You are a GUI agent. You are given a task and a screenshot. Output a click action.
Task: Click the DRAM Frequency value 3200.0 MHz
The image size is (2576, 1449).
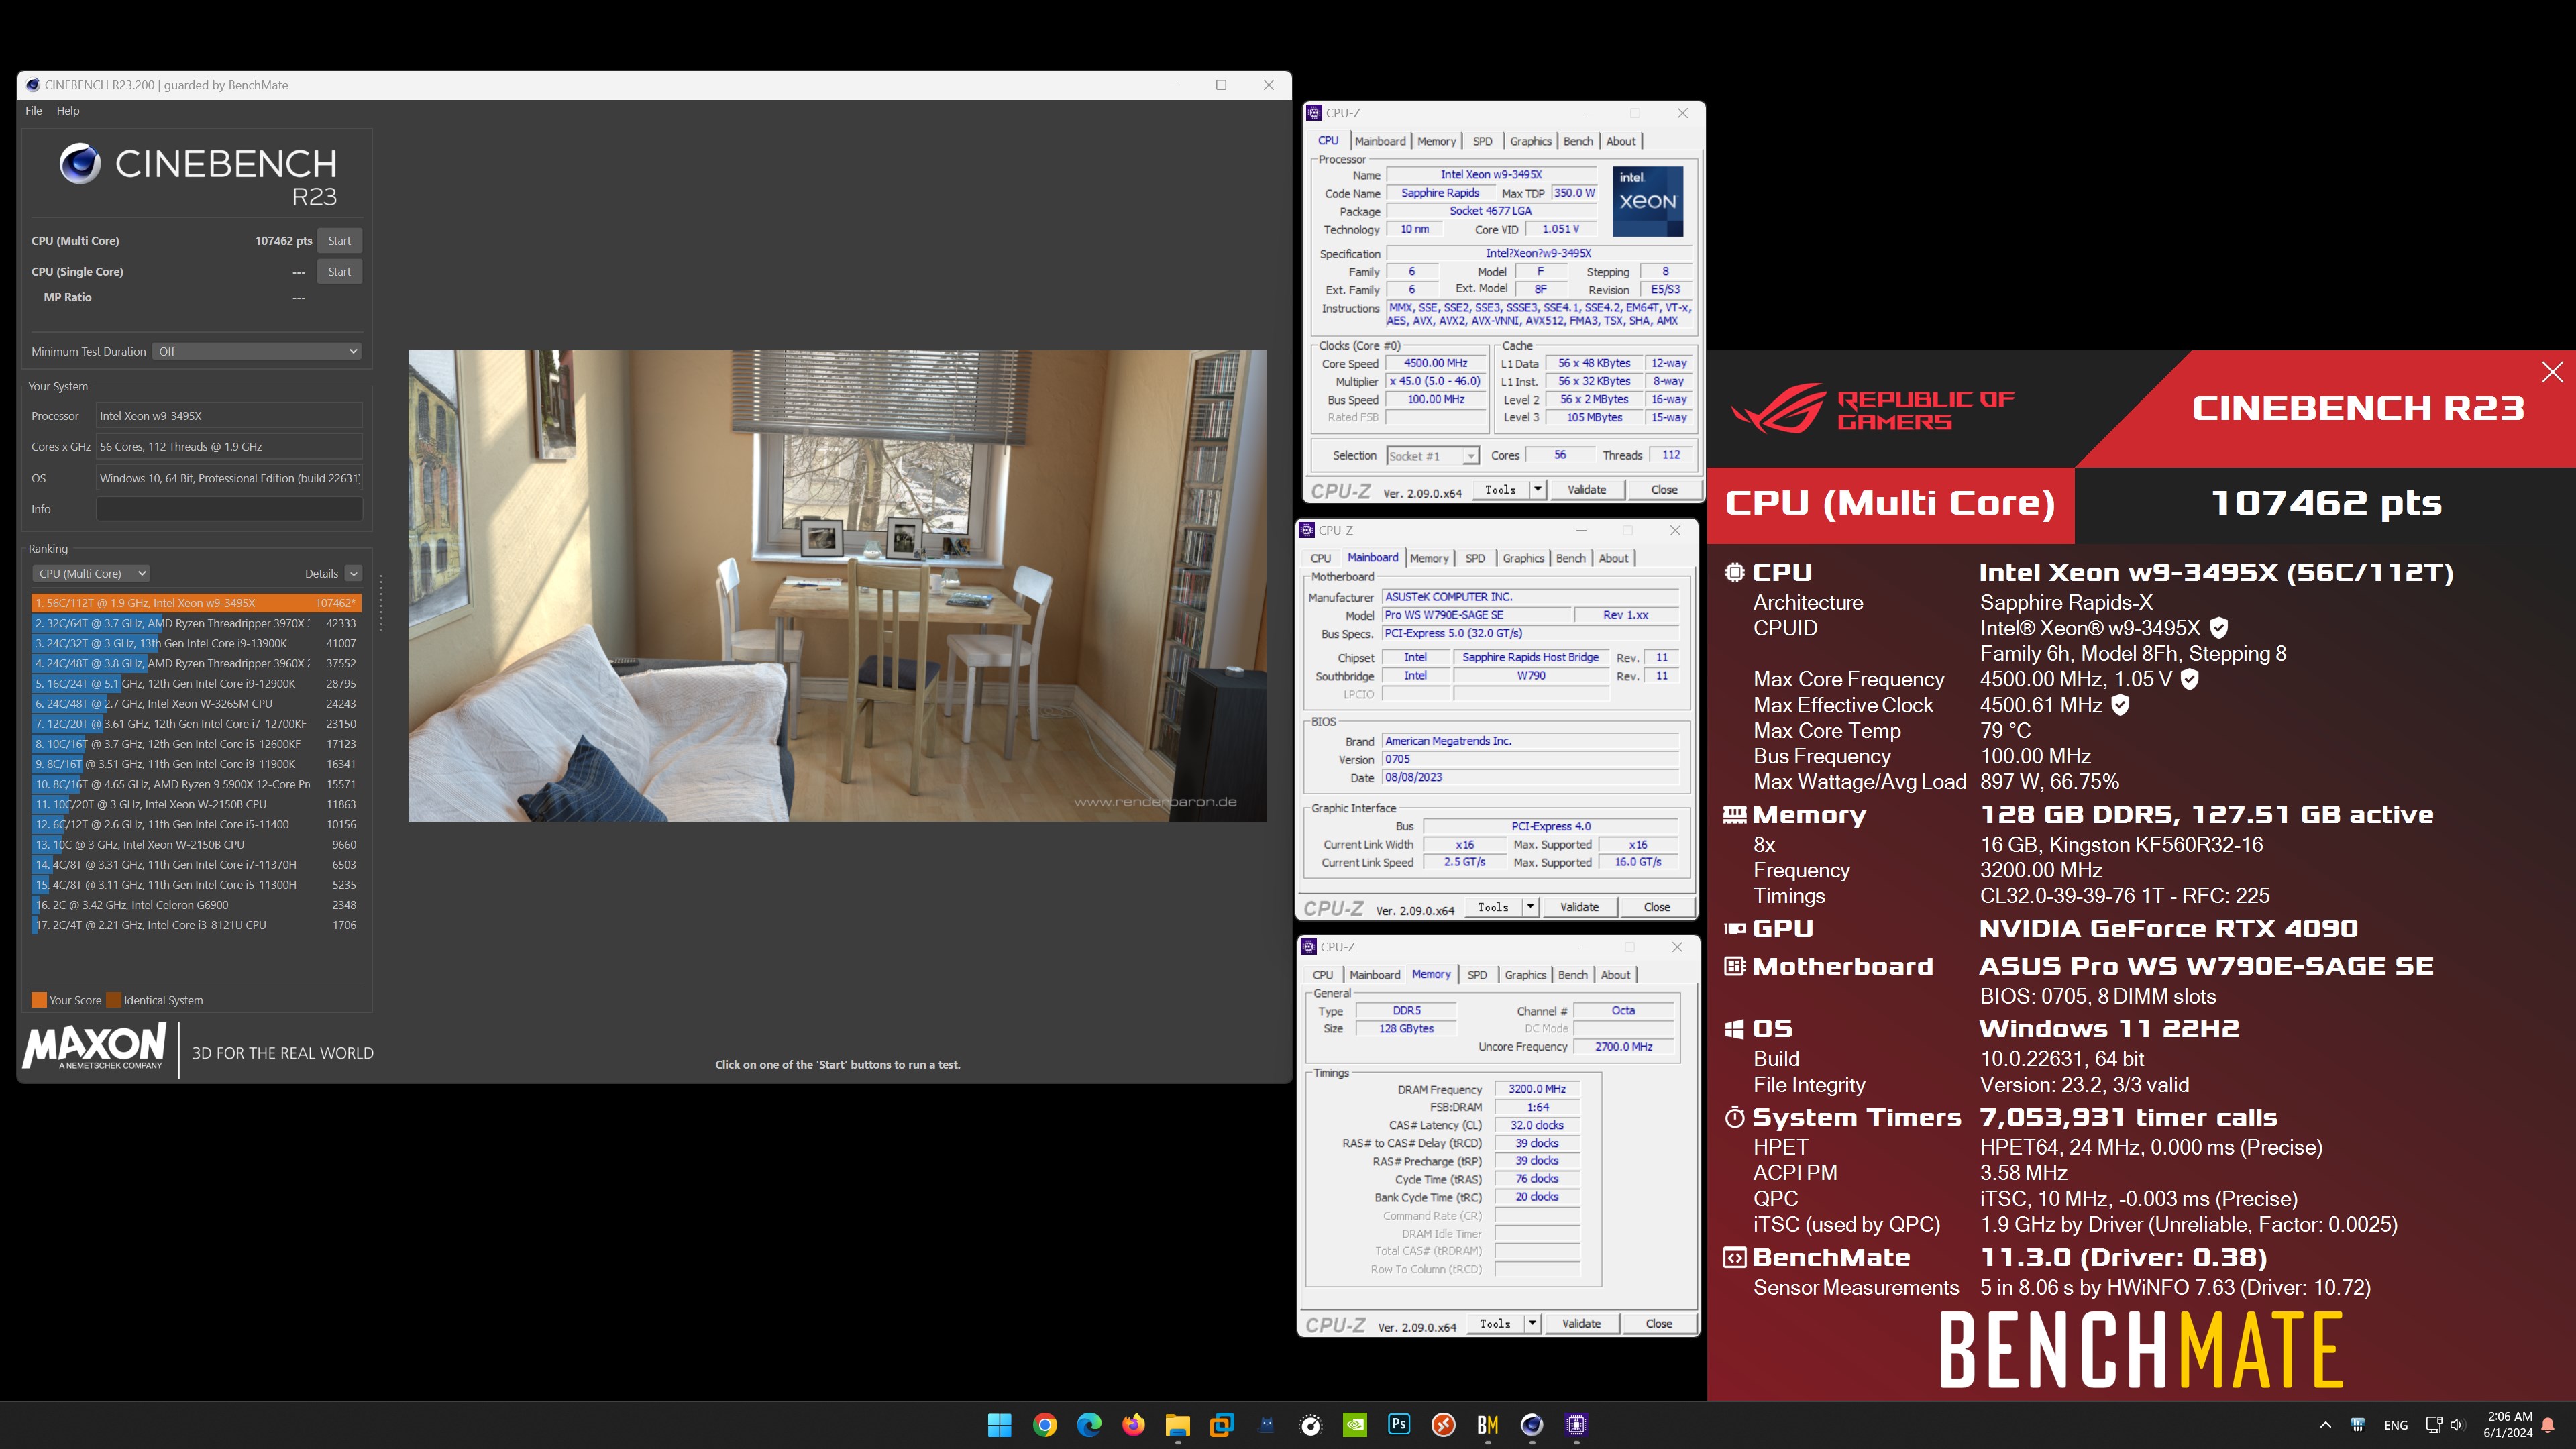pos(1537,1089)
